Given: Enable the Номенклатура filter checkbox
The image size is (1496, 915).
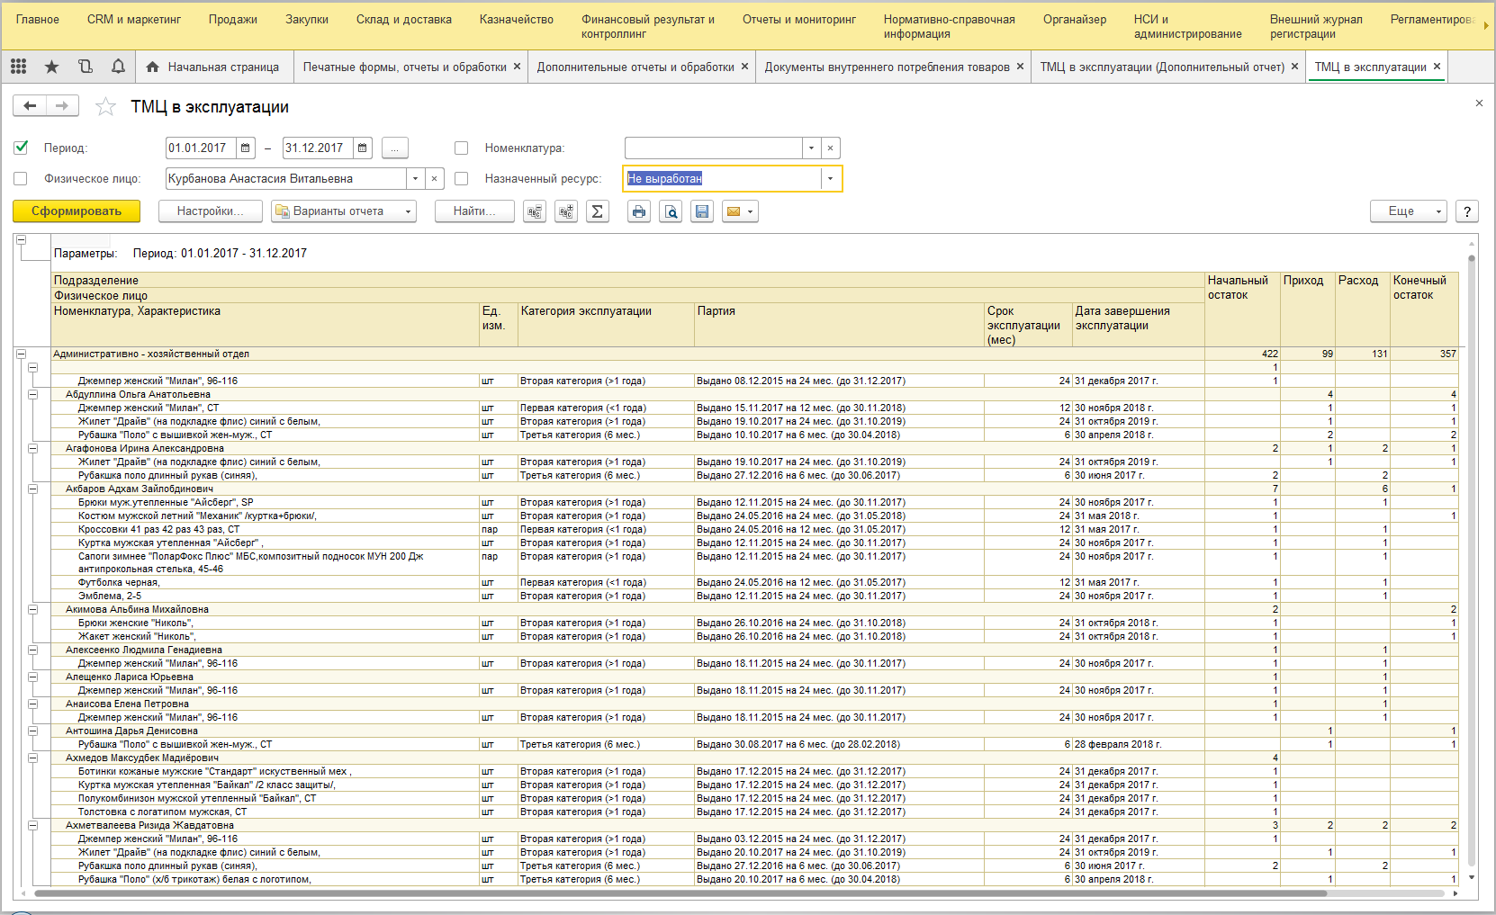Looking at the screenshot, I should (x=462, y=148).
